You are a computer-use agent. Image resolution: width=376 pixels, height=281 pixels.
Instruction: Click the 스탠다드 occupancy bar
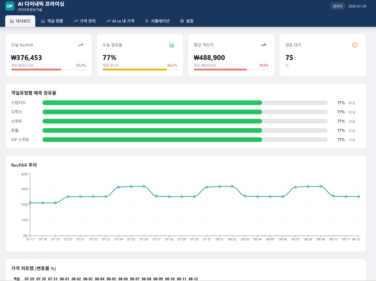[185, 103]
